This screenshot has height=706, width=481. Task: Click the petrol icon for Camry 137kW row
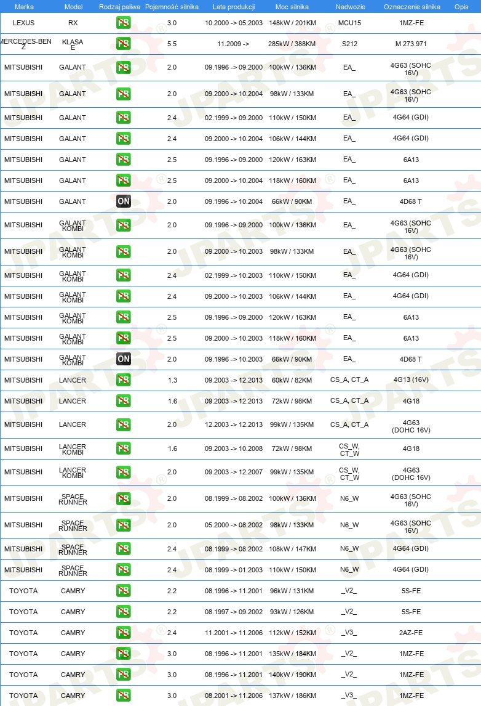123,695
